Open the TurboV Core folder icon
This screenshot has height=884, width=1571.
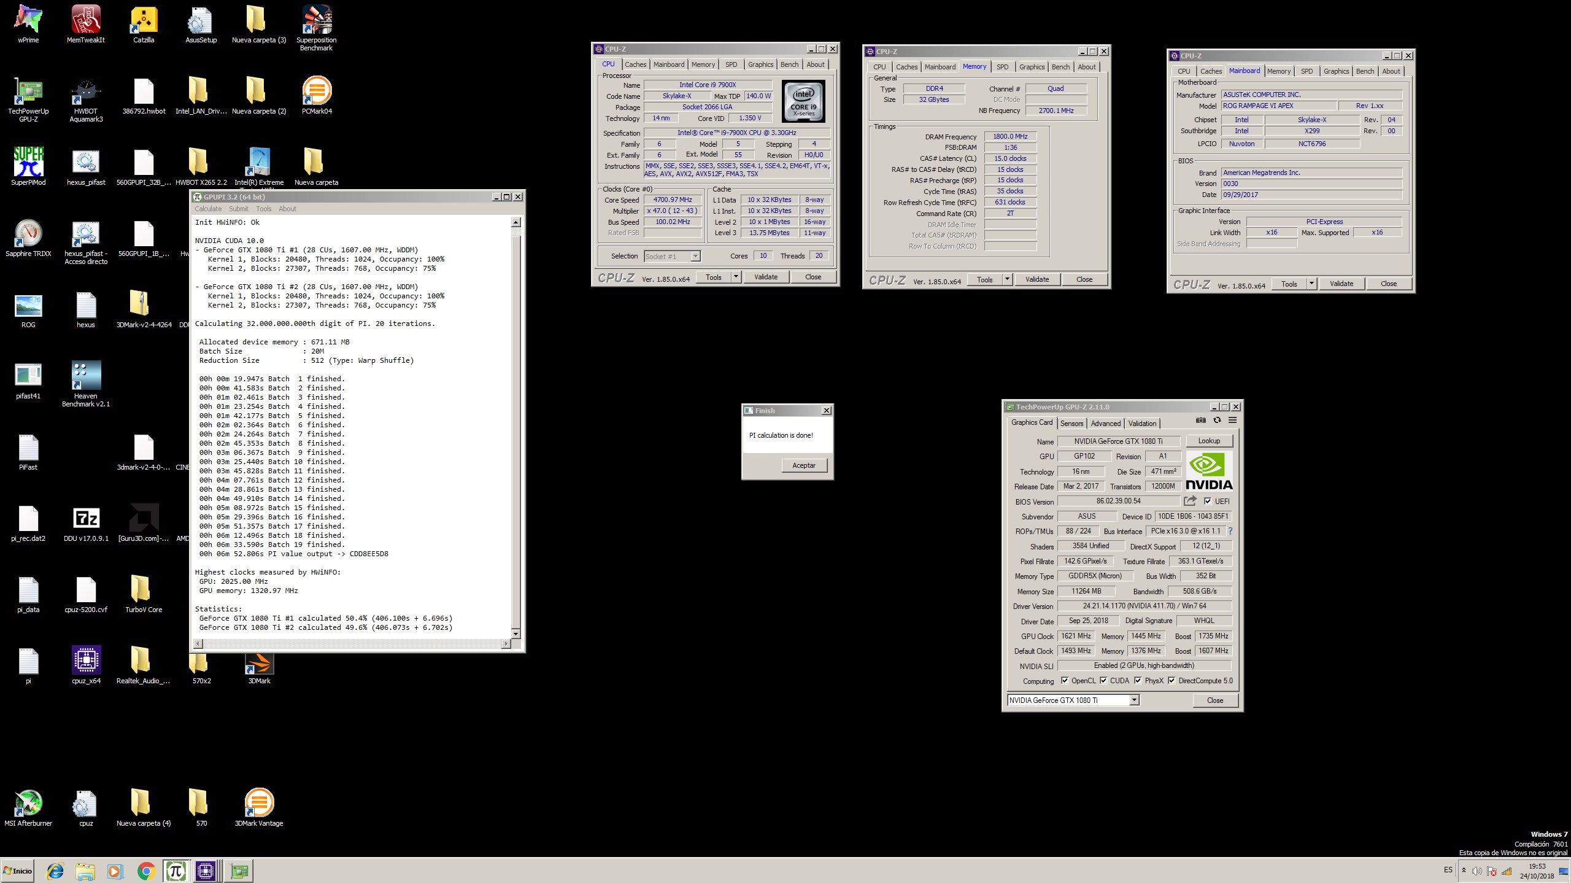tap(144, 593)
